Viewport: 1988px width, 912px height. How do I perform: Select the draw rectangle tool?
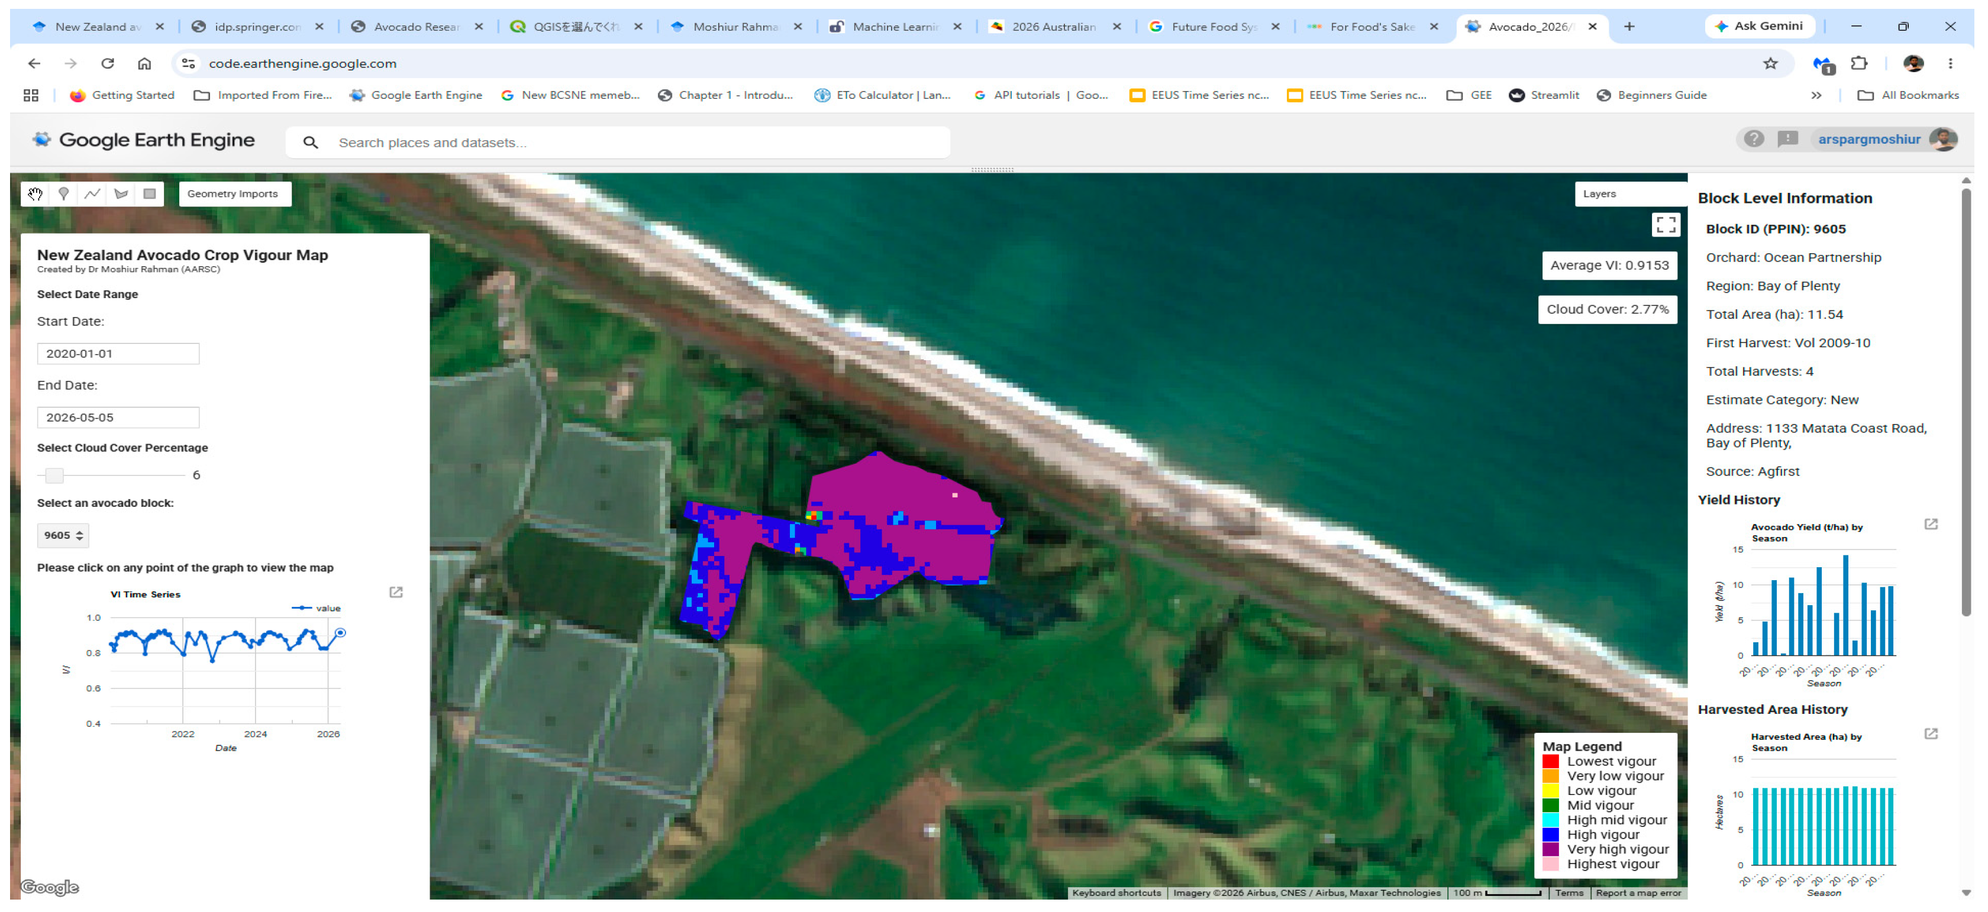[150, 193]
